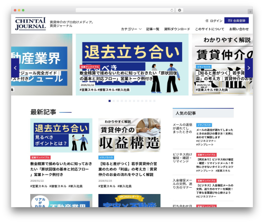Click 営業マンバイブル tag on center slide
Screen dimensions: 264x223
[90, 67]
